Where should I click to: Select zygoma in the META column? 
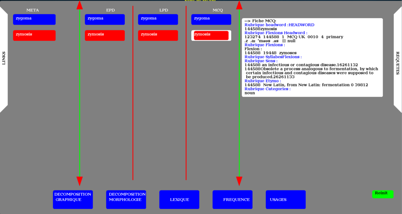35,20
